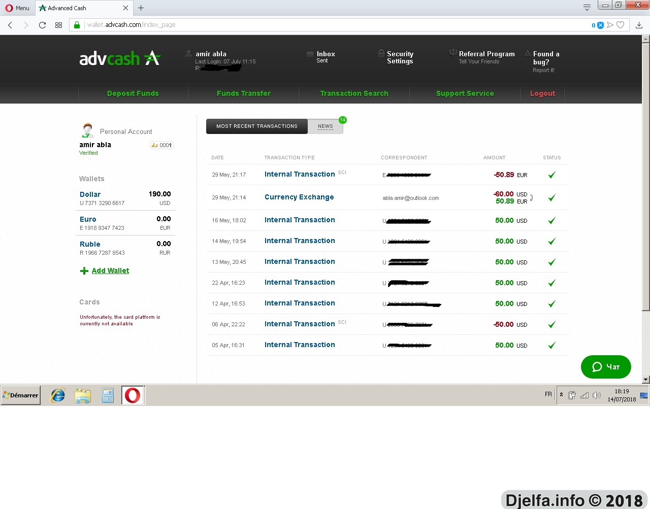650x509 pixels.
Task: Open Support Service menu
Action: pyautogui.click(x=465, y=93)
